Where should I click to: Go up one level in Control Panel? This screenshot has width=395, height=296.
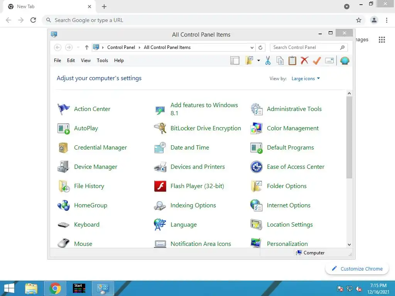click(87, 47)
